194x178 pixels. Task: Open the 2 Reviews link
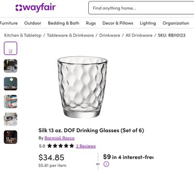tap(86, 146)
